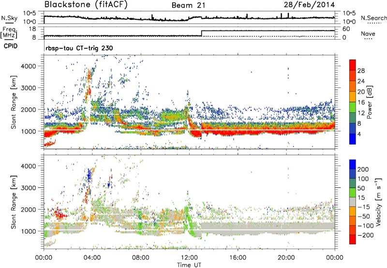
Task: Click the '20:00' time axis tick label
Action: point(286,258)
